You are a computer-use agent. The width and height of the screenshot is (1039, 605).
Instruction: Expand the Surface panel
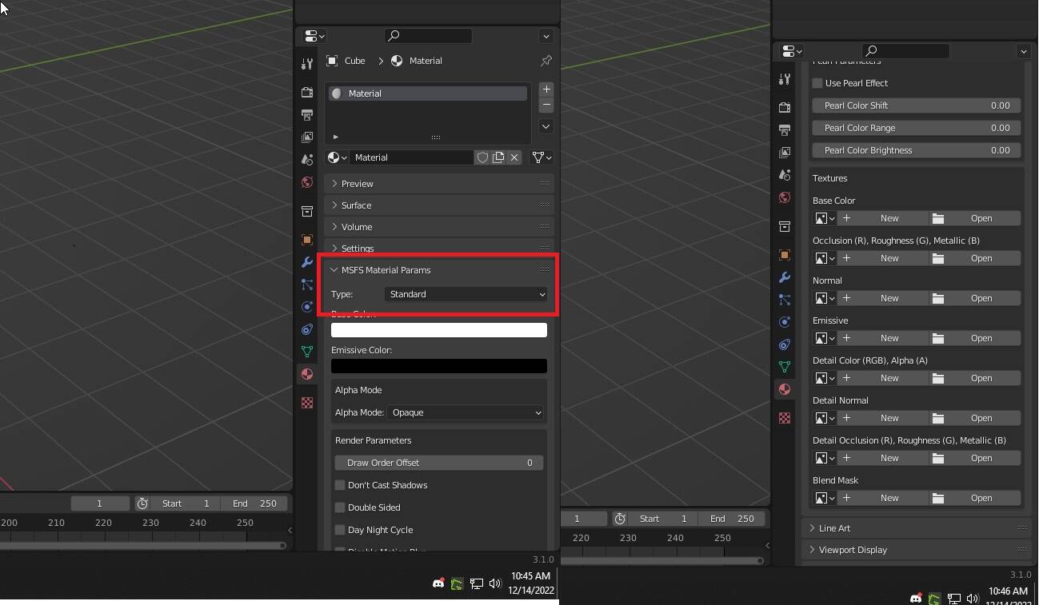(x=357, y=205)
